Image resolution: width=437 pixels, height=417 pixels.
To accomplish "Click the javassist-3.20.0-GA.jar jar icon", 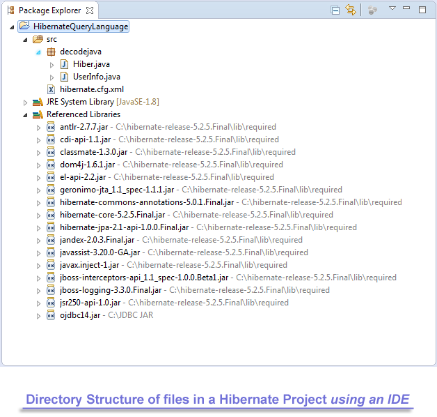I will (51, 252).
